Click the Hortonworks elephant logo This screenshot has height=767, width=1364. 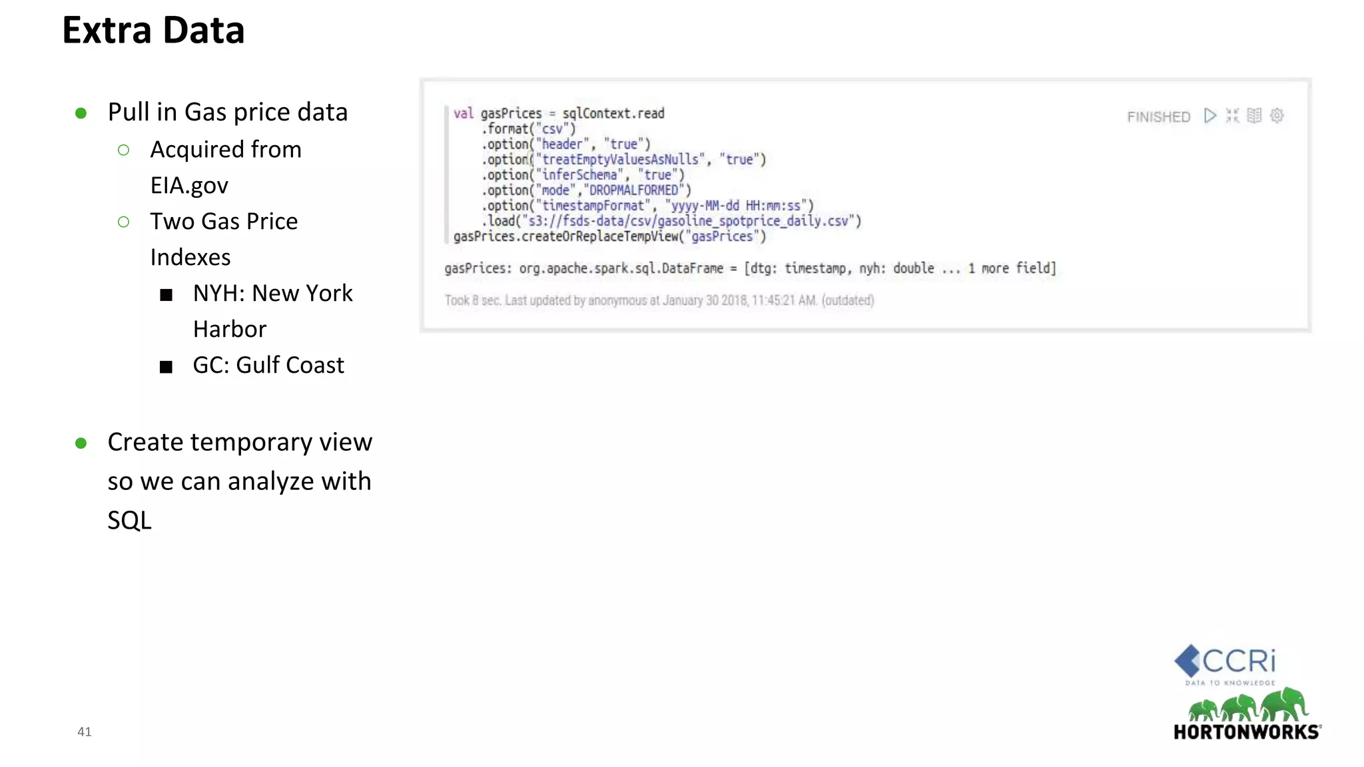tap(1247, 714)
